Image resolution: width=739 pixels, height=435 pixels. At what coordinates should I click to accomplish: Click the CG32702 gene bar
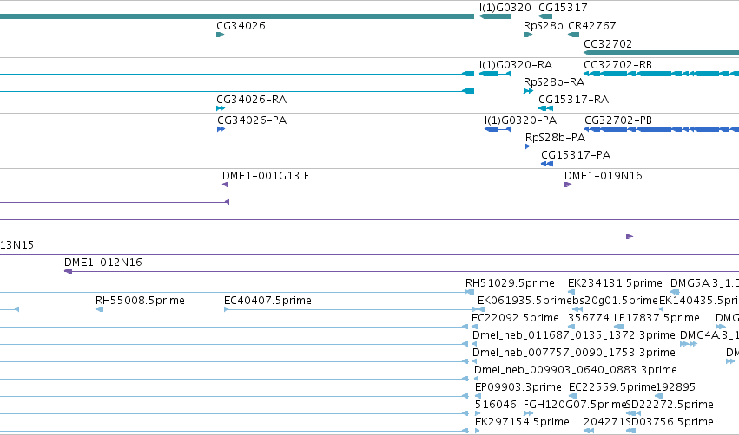pos(661,53)
